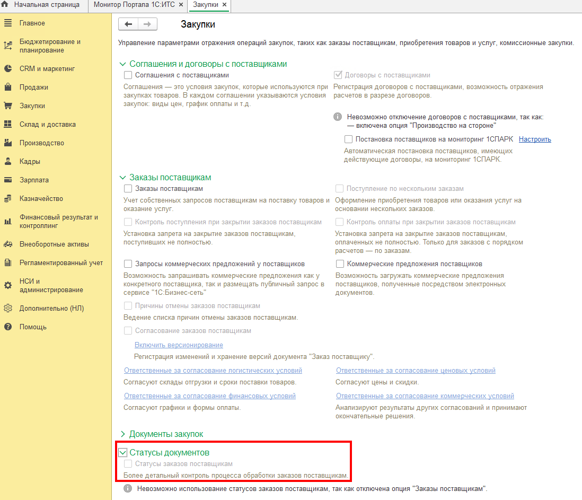Click the Зарплата card icon

point(8,180)
